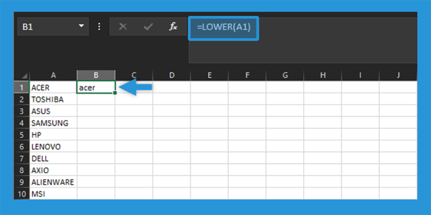Click the three-dot formula bar handle
The image size is (431, 215).
click(99, 27)
